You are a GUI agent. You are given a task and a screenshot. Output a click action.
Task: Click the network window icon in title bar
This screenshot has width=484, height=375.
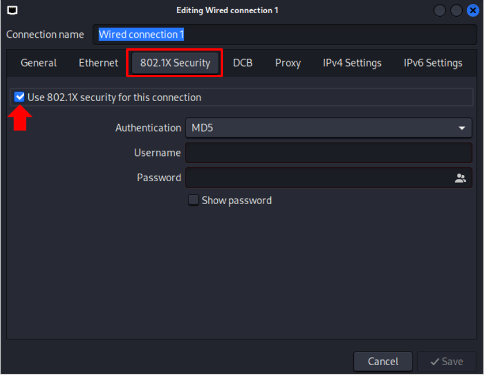click(12, 10)
